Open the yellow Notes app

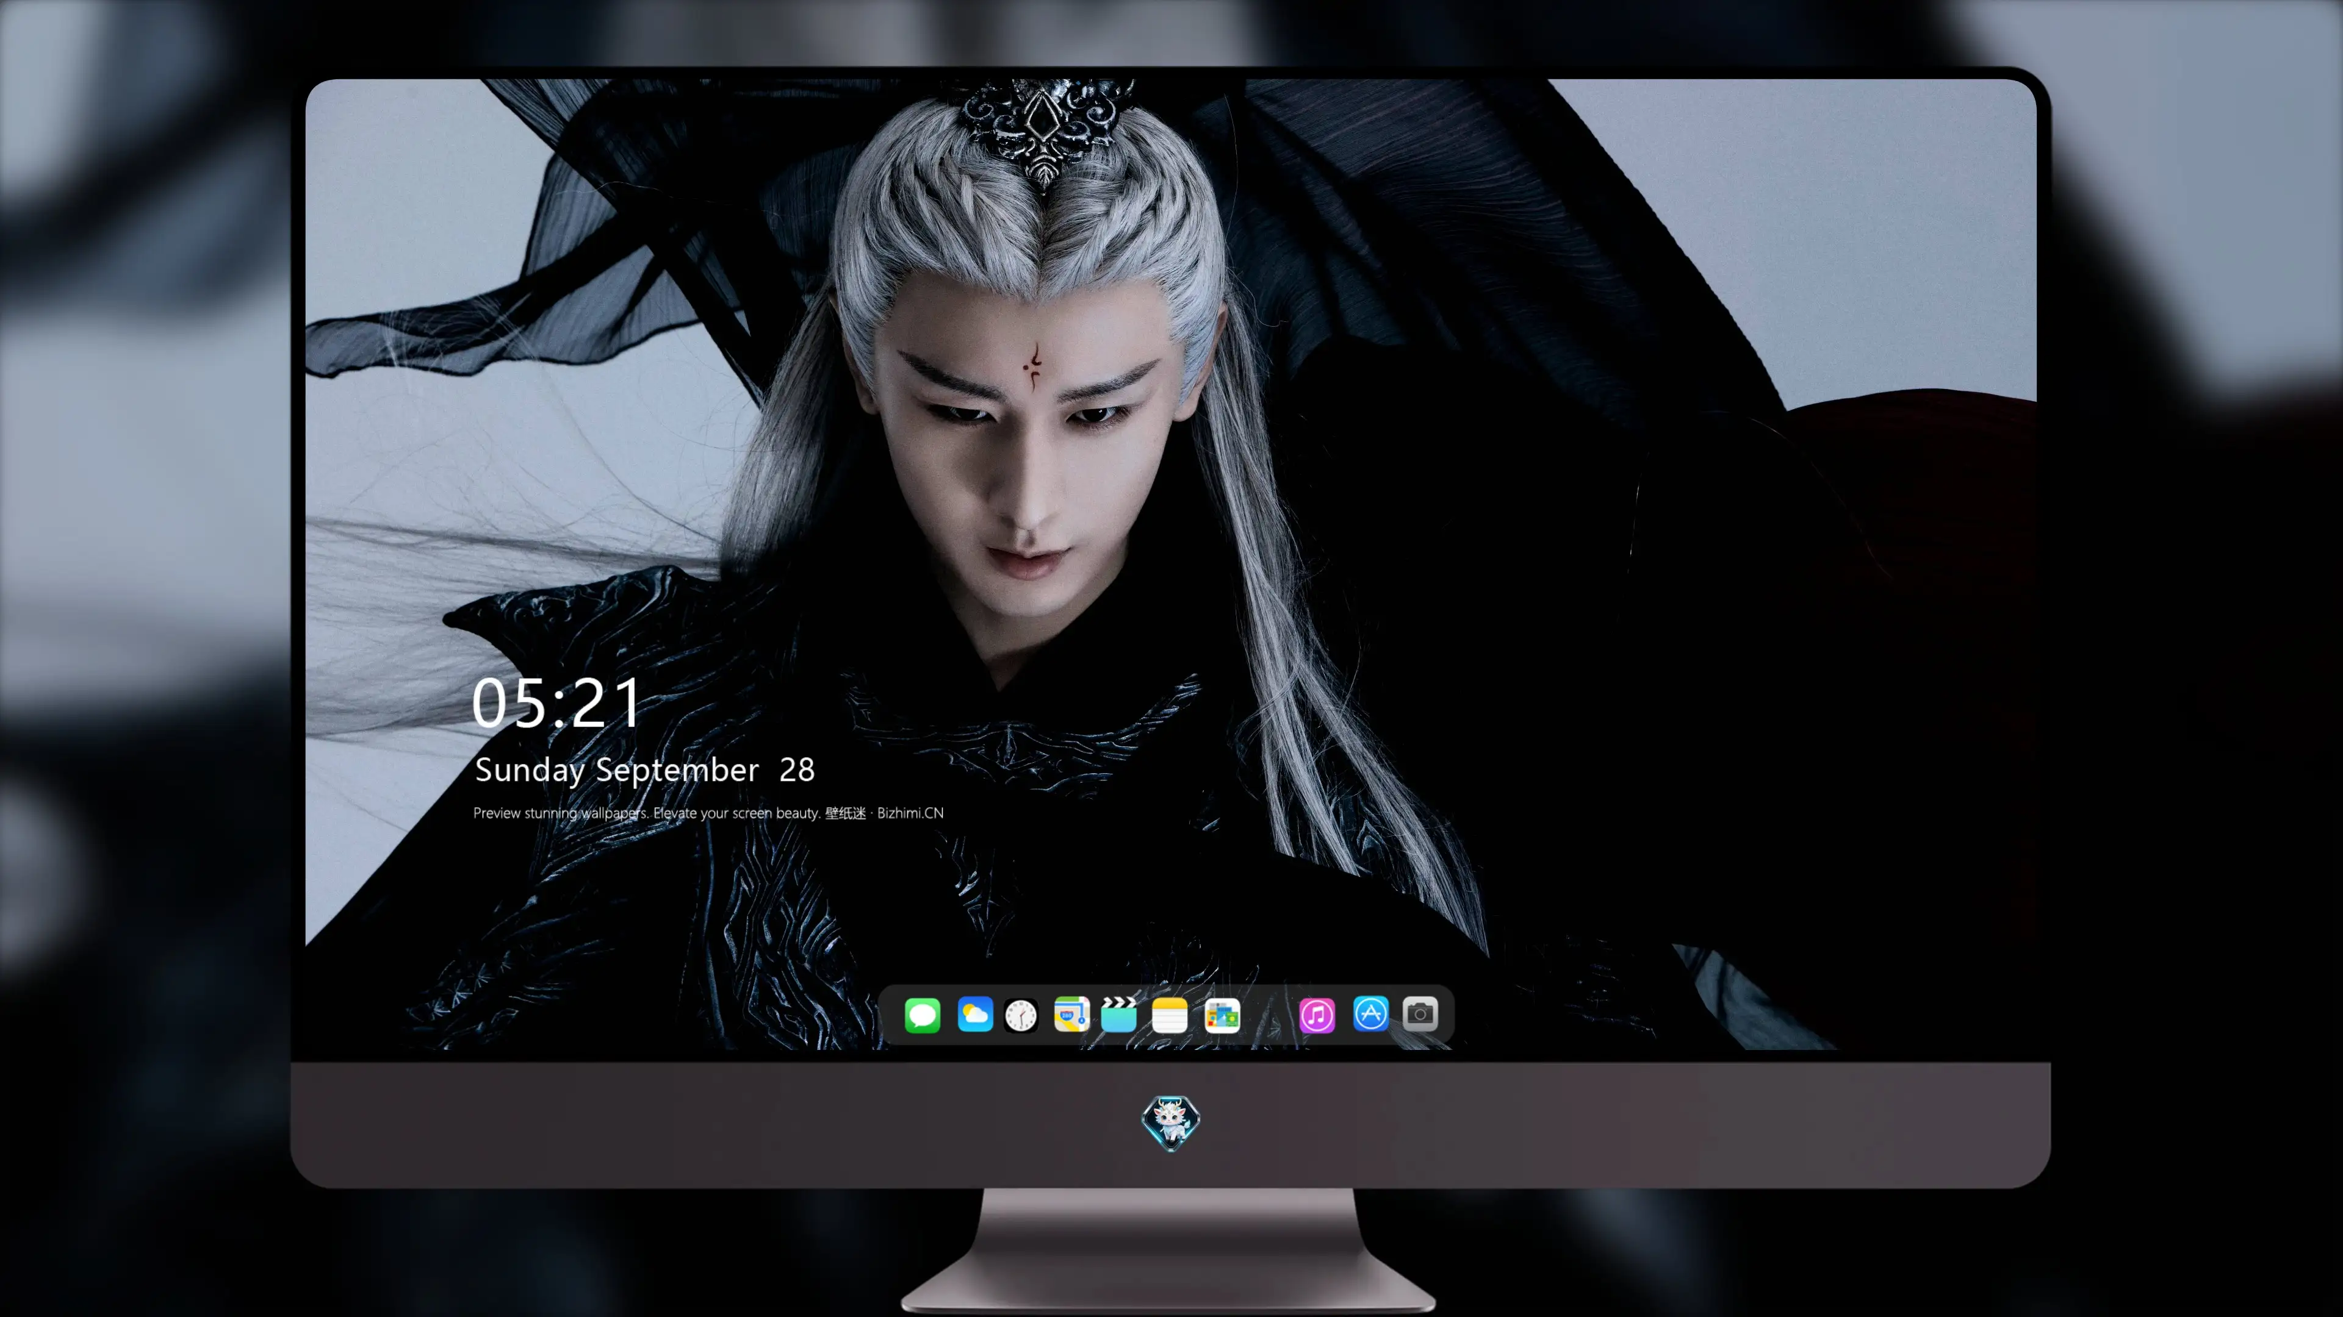pos(1170,1015)
